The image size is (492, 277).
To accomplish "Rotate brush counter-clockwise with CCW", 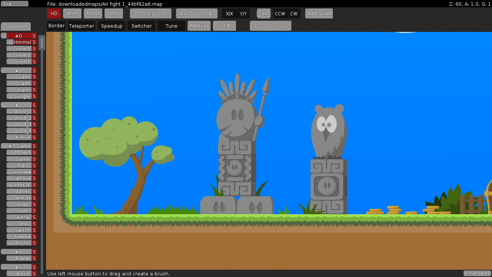I will (x=280, y=13).
